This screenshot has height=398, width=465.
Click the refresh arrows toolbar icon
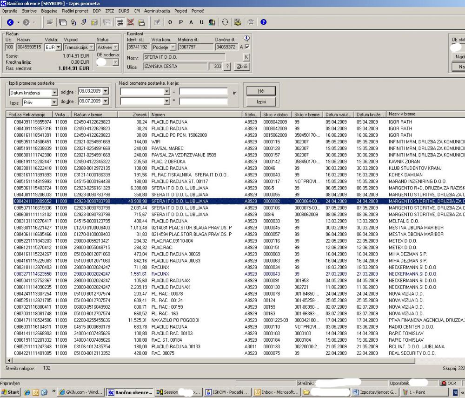point(226,22)
